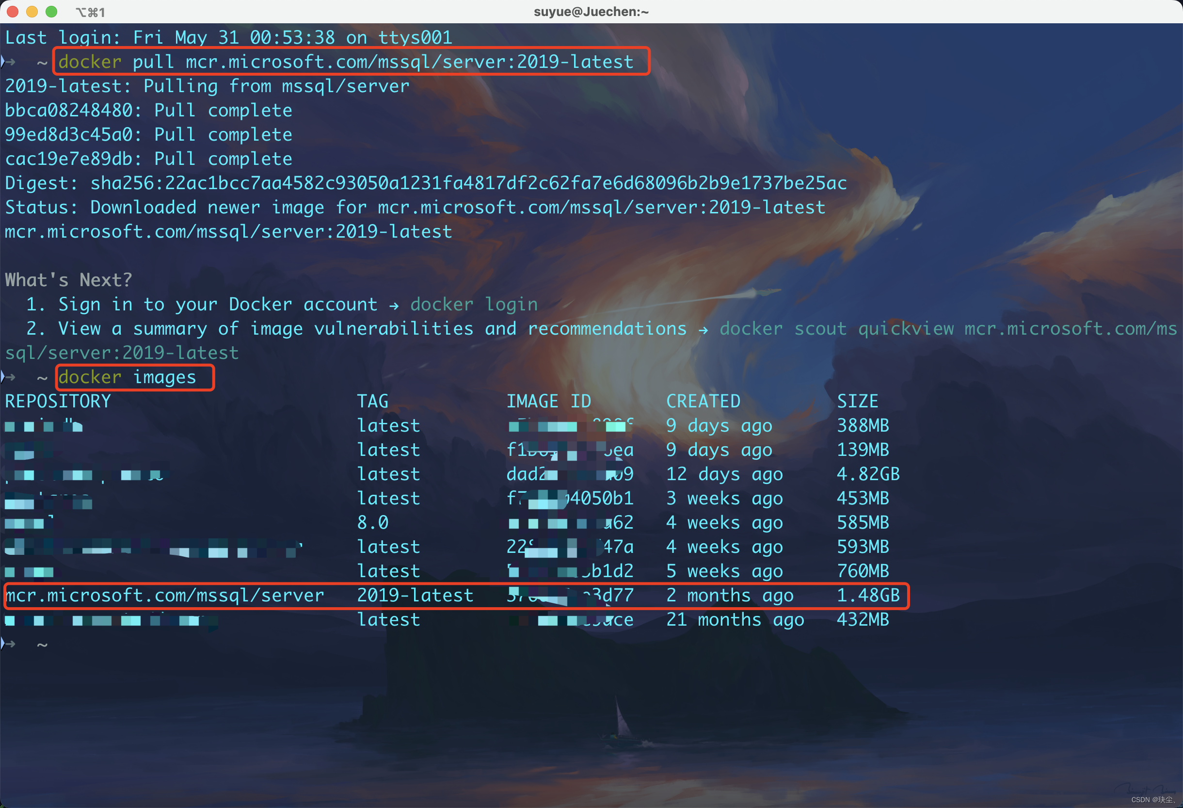Screen dimensions: 1183x808
Task: Click the '760MB' size cell
Action: tap(863, 571)
